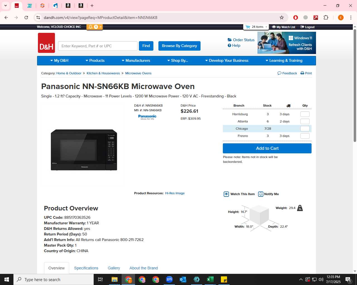Expand the notification dropdown arrow

click(101, 27)
